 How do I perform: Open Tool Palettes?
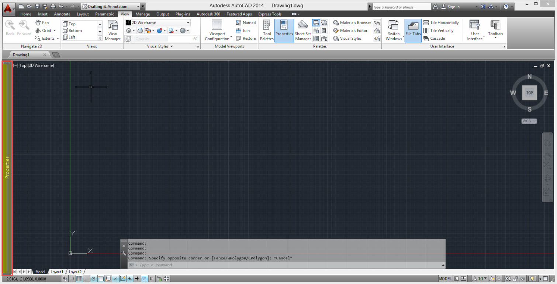(267, 30)
